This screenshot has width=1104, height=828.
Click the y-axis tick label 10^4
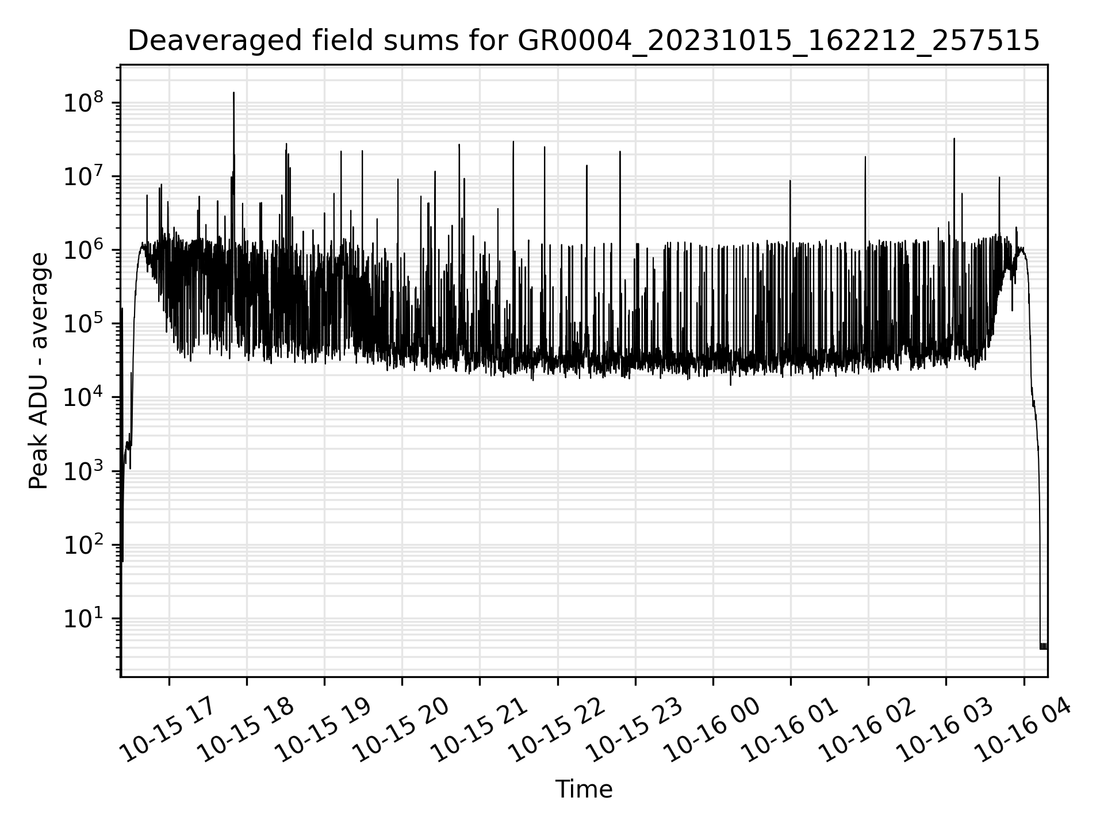point(82,397)
